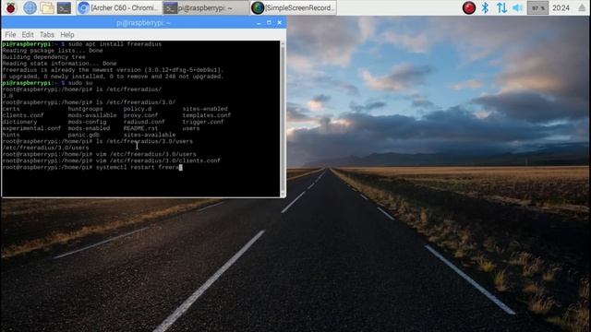Click "radiusd.conf" in the directory listing
The width and height of the screenshot is (591, 332).
point(144,122)
